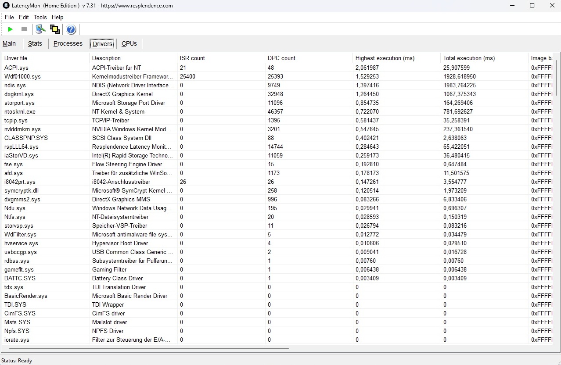
Task: Go to the Processes tab
Action: (x=68, y=43)
